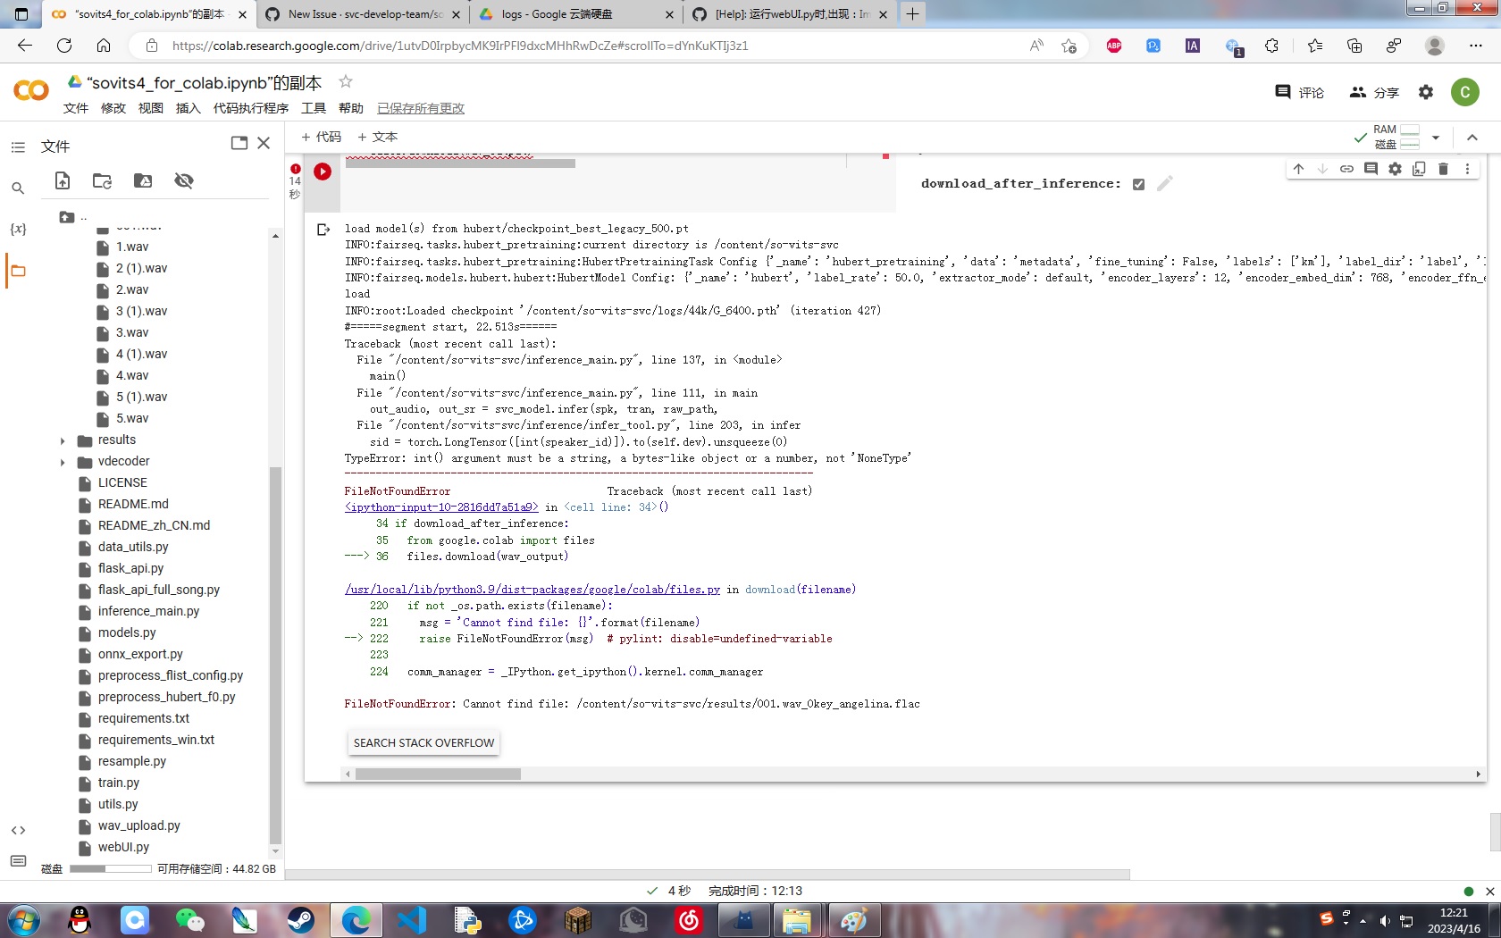The width and height of the screenshot is (1501, 938).
Task: Expand the results folder
Action: point(63,440)
